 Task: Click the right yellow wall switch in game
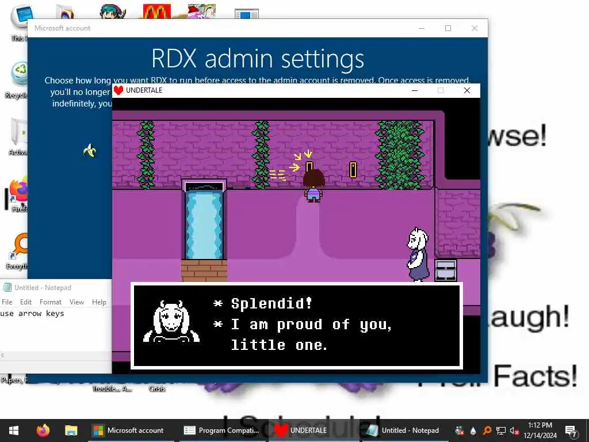click(353, 170)
